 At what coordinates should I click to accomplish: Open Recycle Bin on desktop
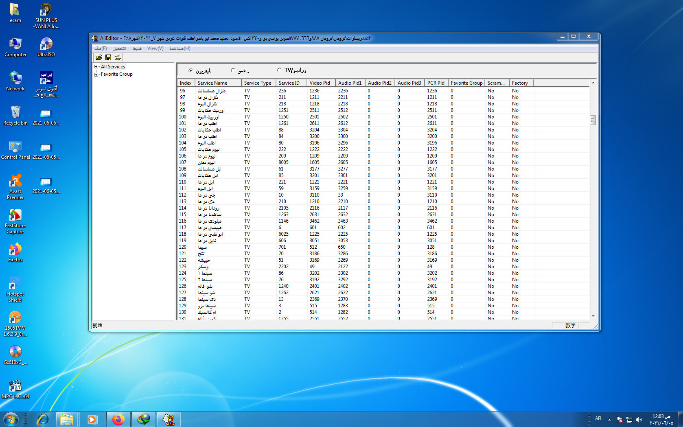pyautogui.click(x=15, y=115)
